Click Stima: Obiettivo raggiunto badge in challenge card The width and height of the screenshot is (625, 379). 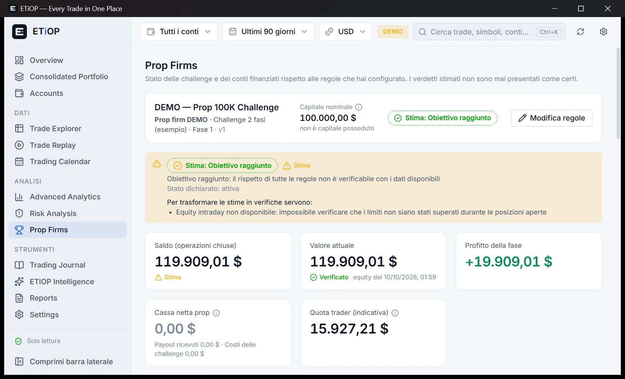pos(442,118)
